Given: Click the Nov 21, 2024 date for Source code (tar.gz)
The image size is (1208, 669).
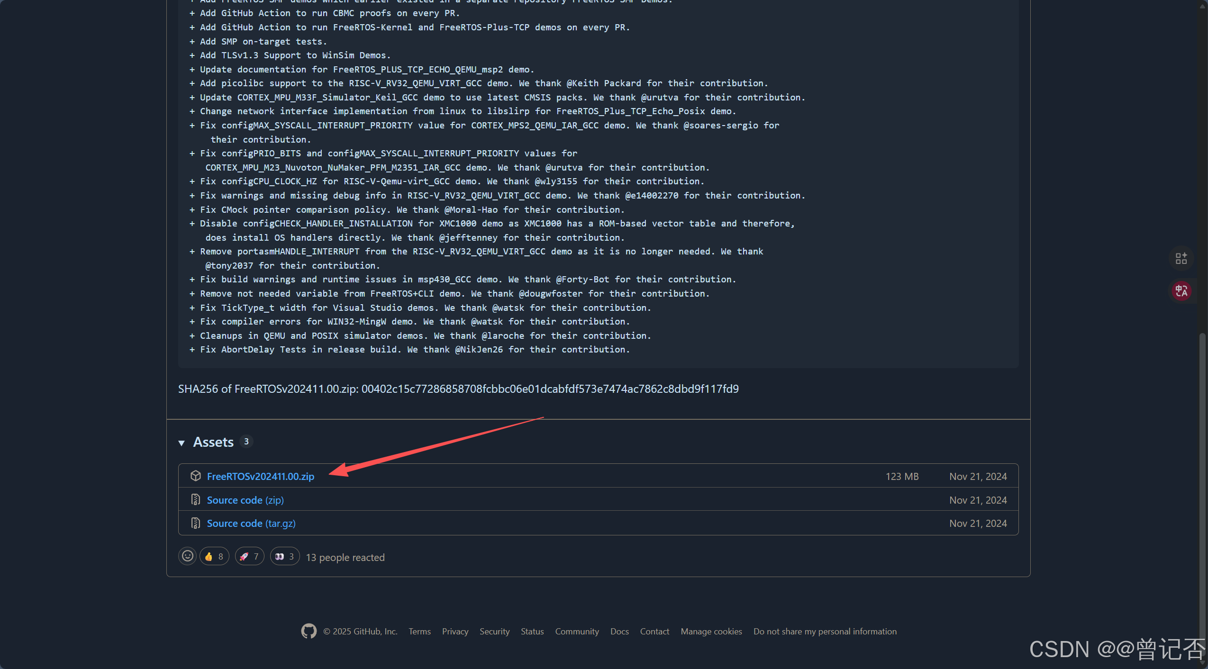Looking at the screenshot, I should (x=978, y=523).
